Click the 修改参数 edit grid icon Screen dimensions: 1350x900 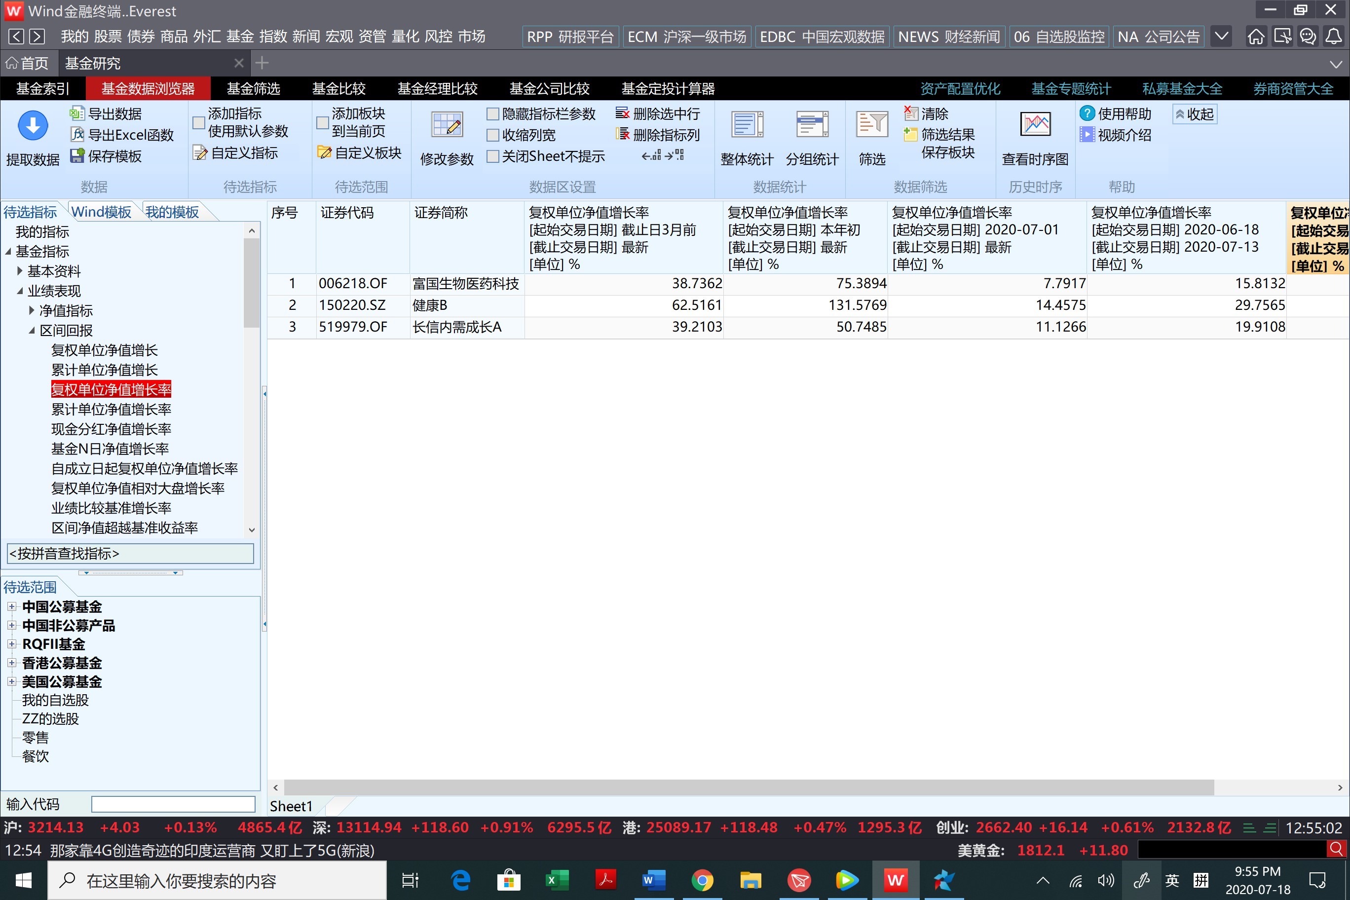click(x=447, y=124)
